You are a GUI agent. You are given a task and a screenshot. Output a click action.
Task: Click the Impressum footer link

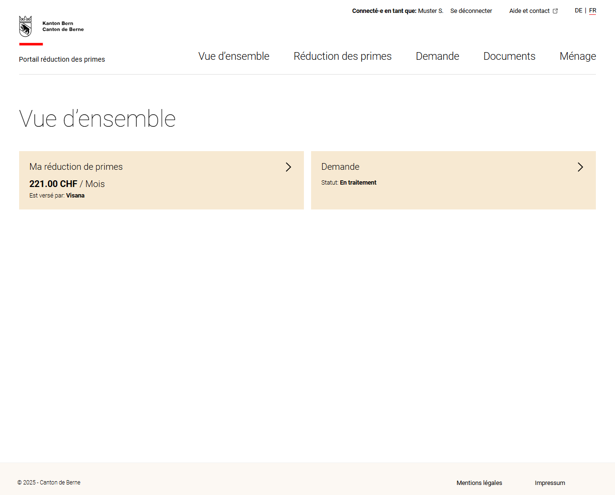coord(550,483)
